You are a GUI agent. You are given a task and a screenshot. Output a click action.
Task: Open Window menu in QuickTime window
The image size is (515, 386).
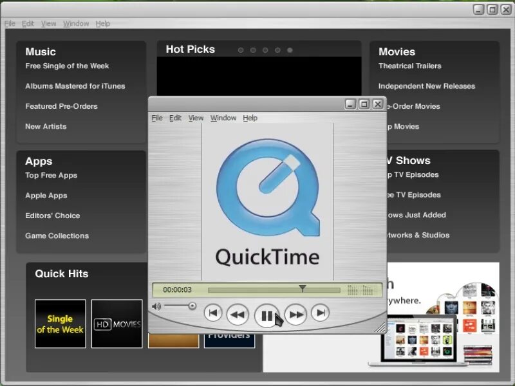click(x=223, y=118)
